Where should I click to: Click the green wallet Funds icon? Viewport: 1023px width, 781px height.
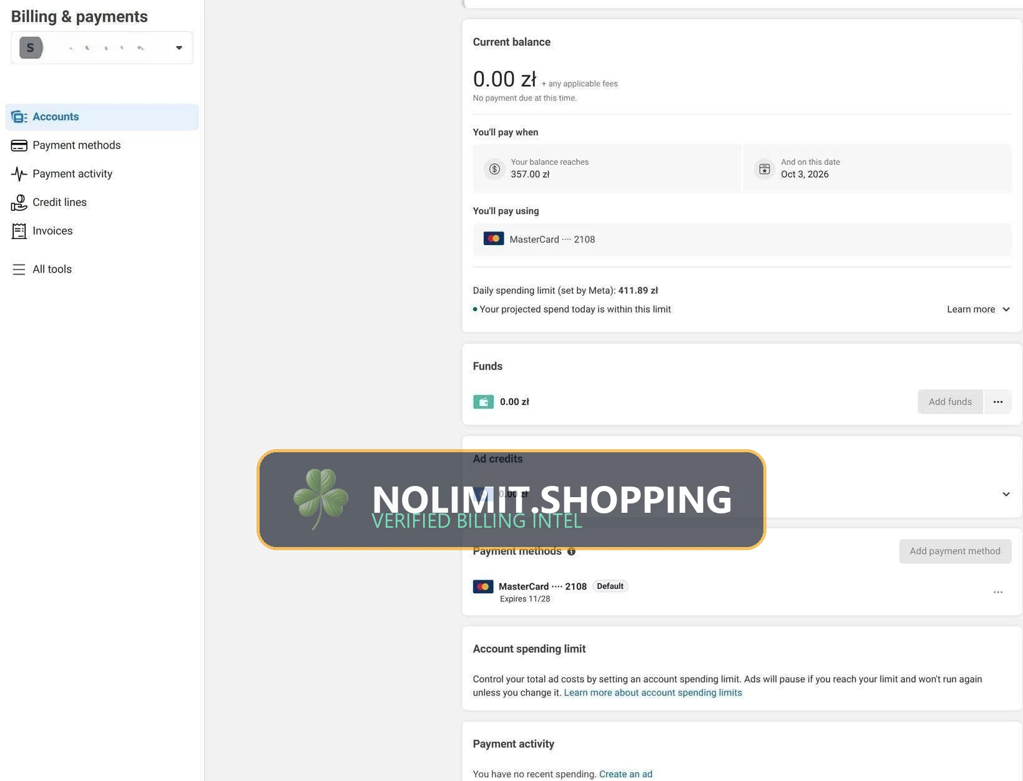pos(483,402)
